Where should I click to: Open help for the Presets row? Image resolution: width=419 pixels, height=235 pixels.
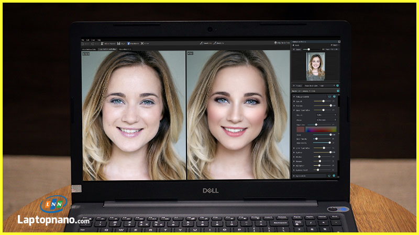point(337,86)
